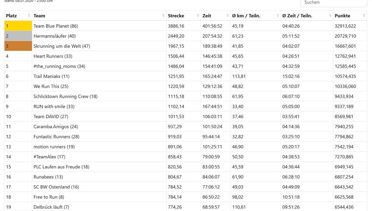The width and height of the screenshot is (372, 211).
Task: Click the Platz column header label
Action: click(x=11, y=16)
